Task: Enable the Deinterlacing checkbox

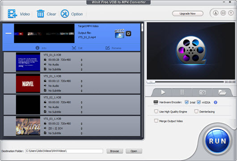Action: tap(196, 111)
